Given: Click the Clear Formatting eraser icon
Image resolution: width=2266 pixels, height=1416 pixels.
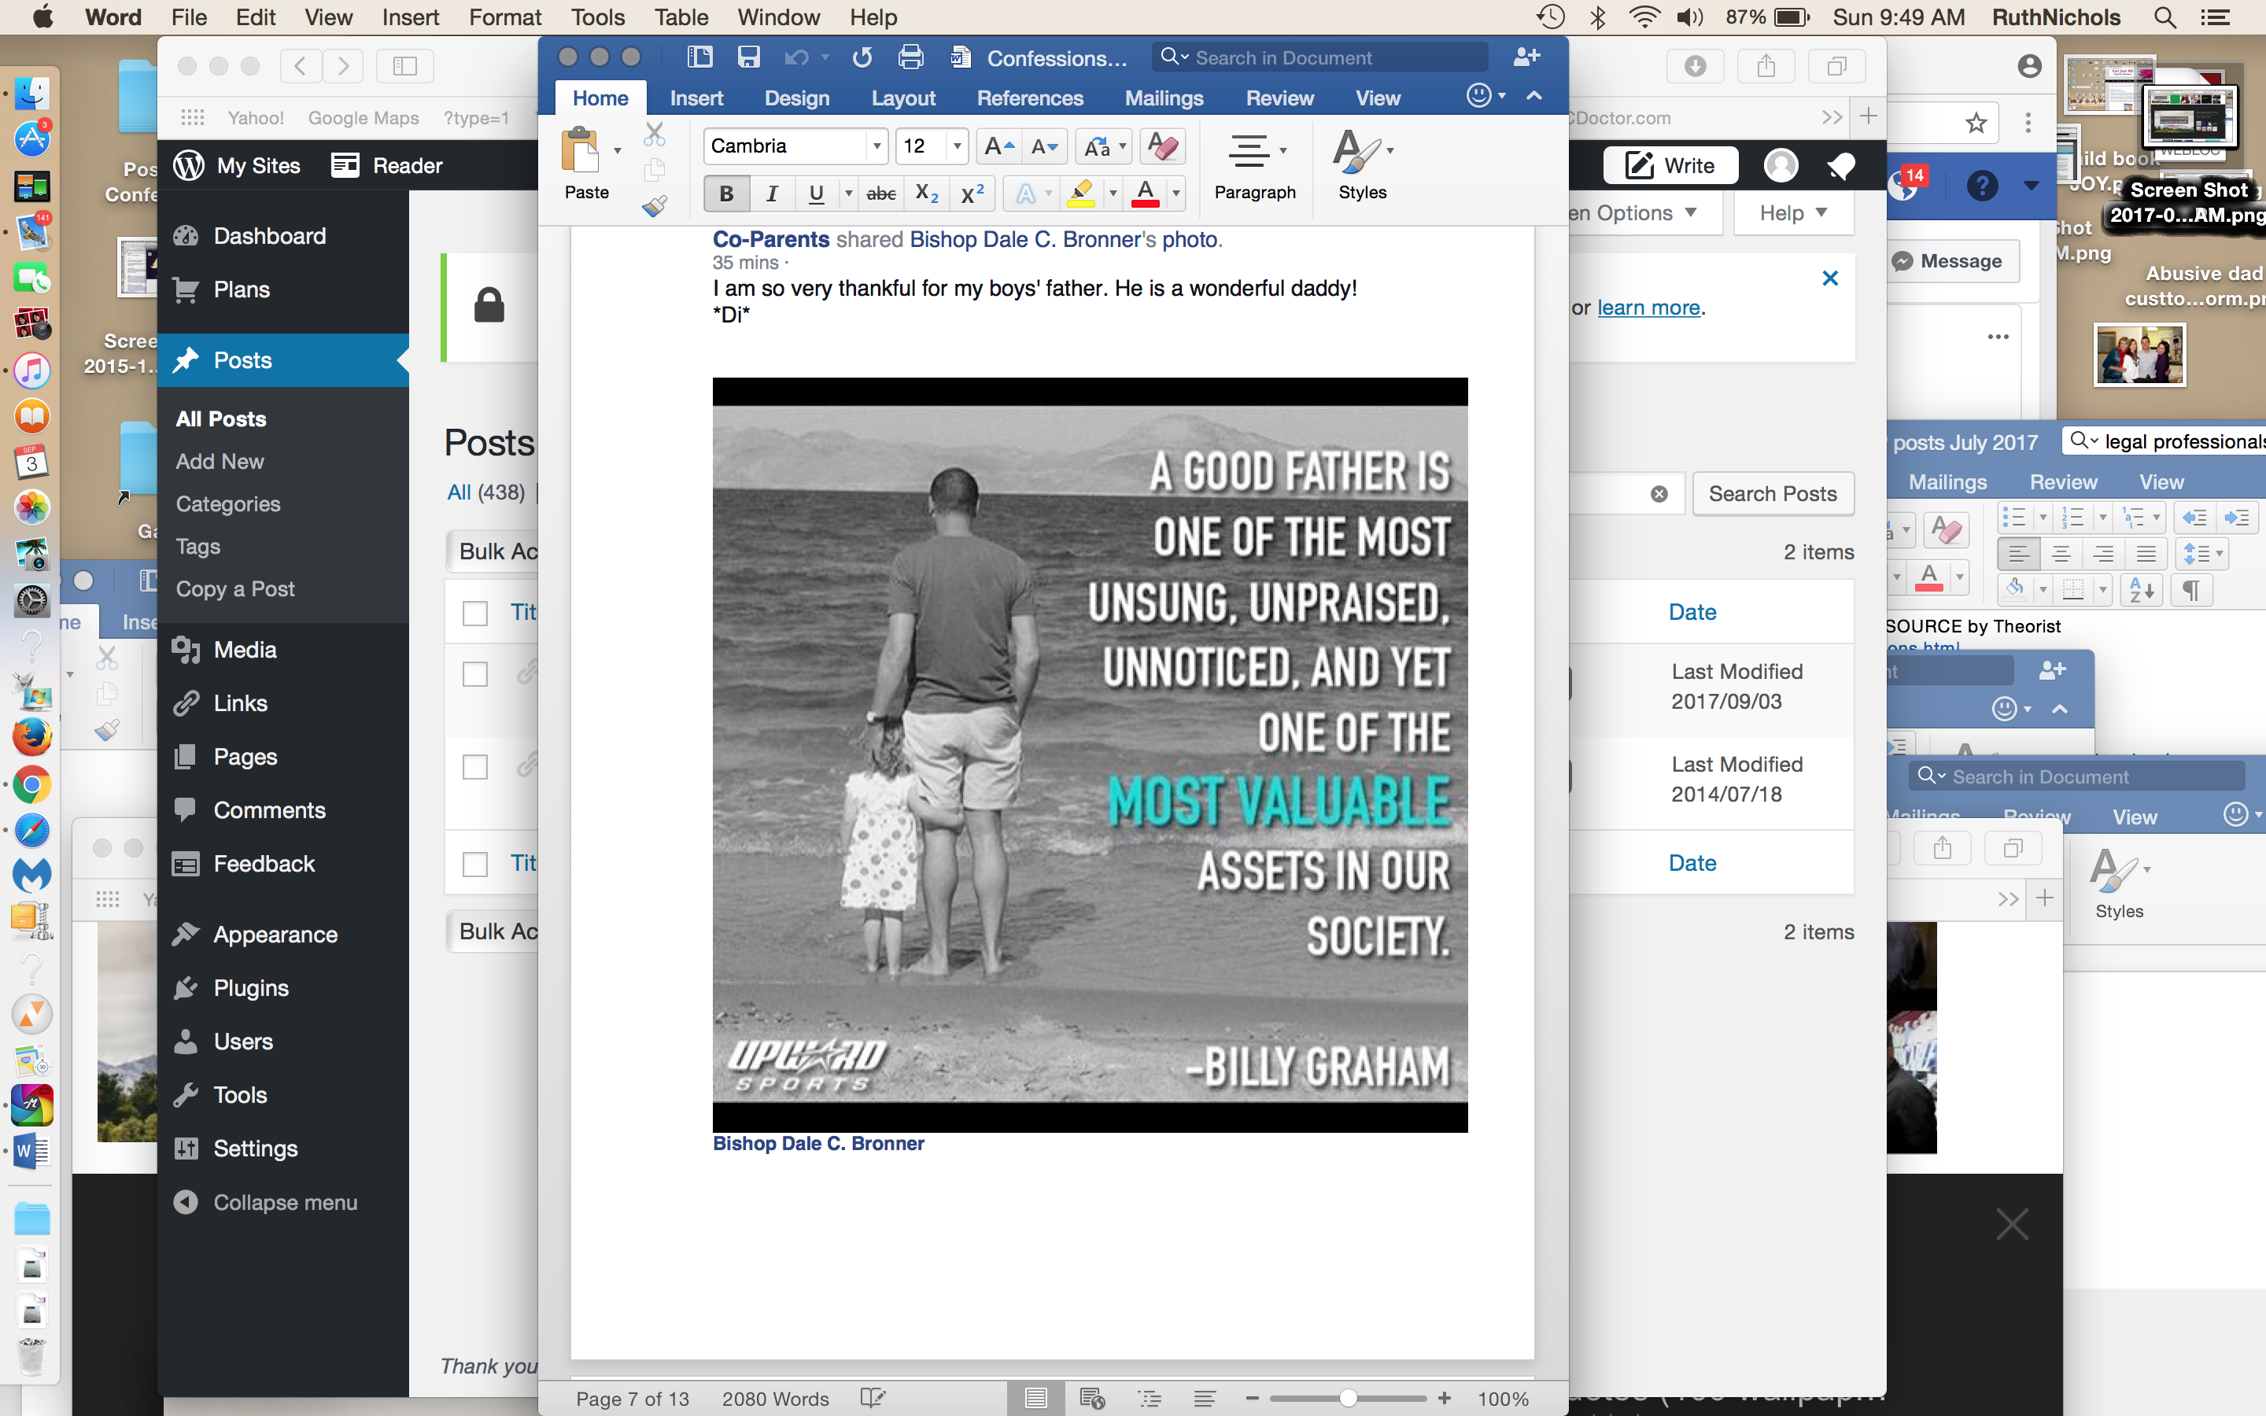Looking at the screenshot, I should pos(1163,146).
